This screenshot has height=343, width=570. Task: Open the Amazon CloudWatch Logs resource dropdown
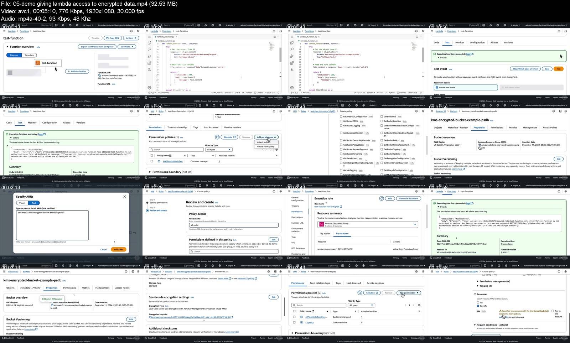(x=368, y=224)
